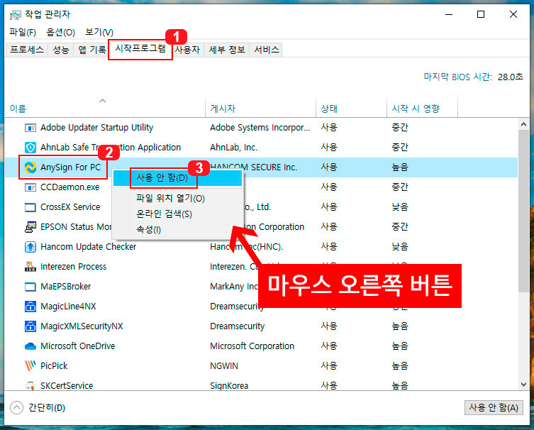
Task: Select the CCDaemon.exe row name
Action: pos(69,187)
